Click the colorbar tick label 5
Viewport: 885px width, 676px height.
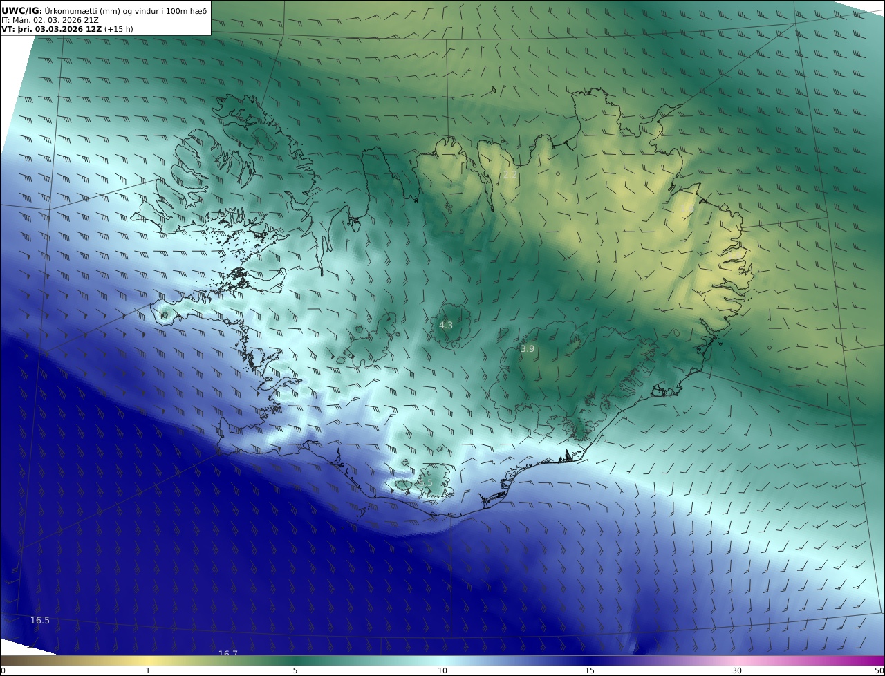click(295, 670)
